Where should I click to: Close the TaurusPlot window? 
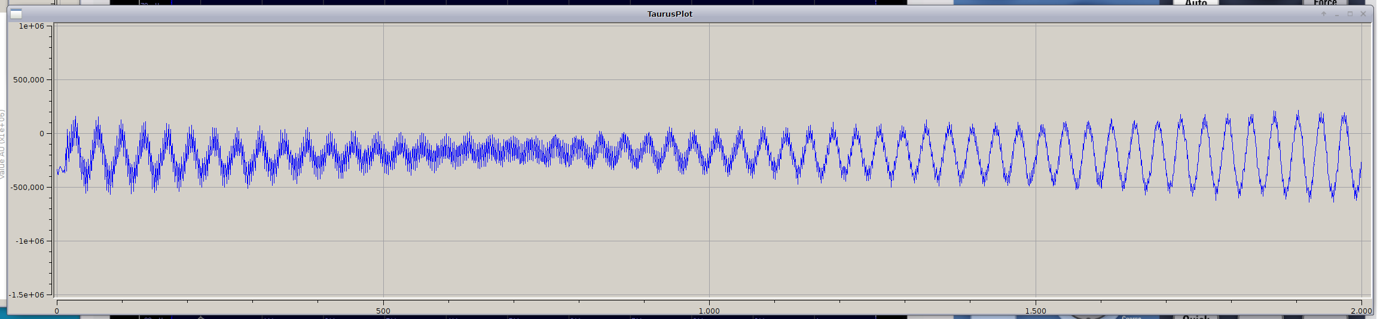coord(1363,14)
